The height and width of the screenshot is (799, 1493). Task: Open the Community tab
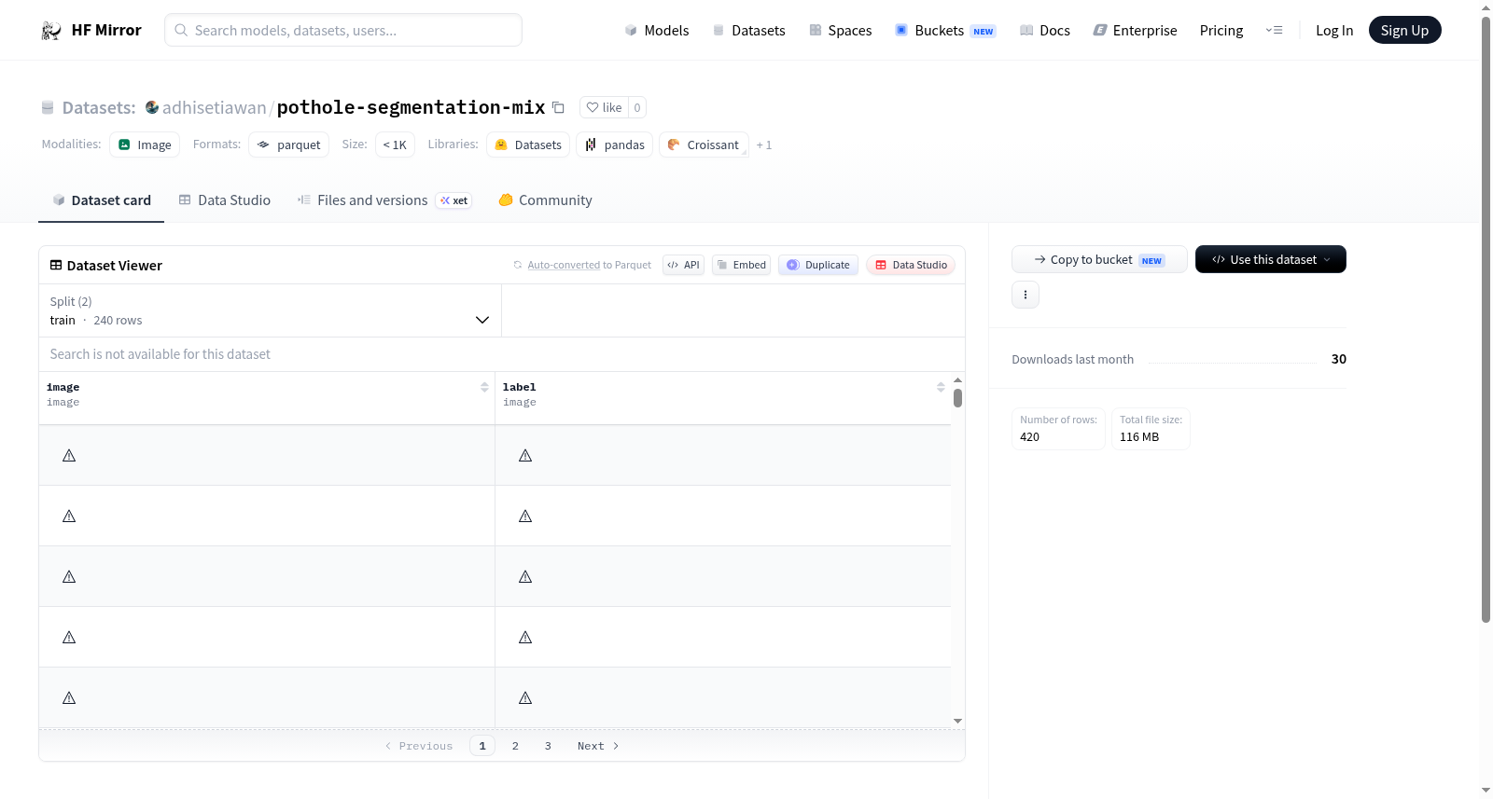pyautogui.click(x=545, y=200)
